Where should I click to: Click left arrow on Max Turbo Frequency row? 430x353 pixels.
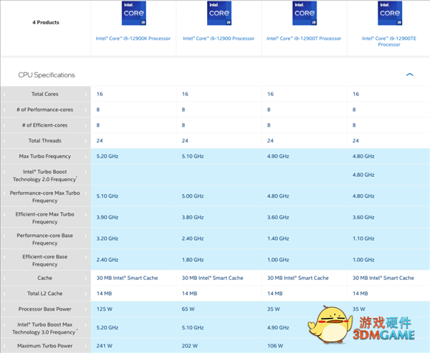point(5,157)
